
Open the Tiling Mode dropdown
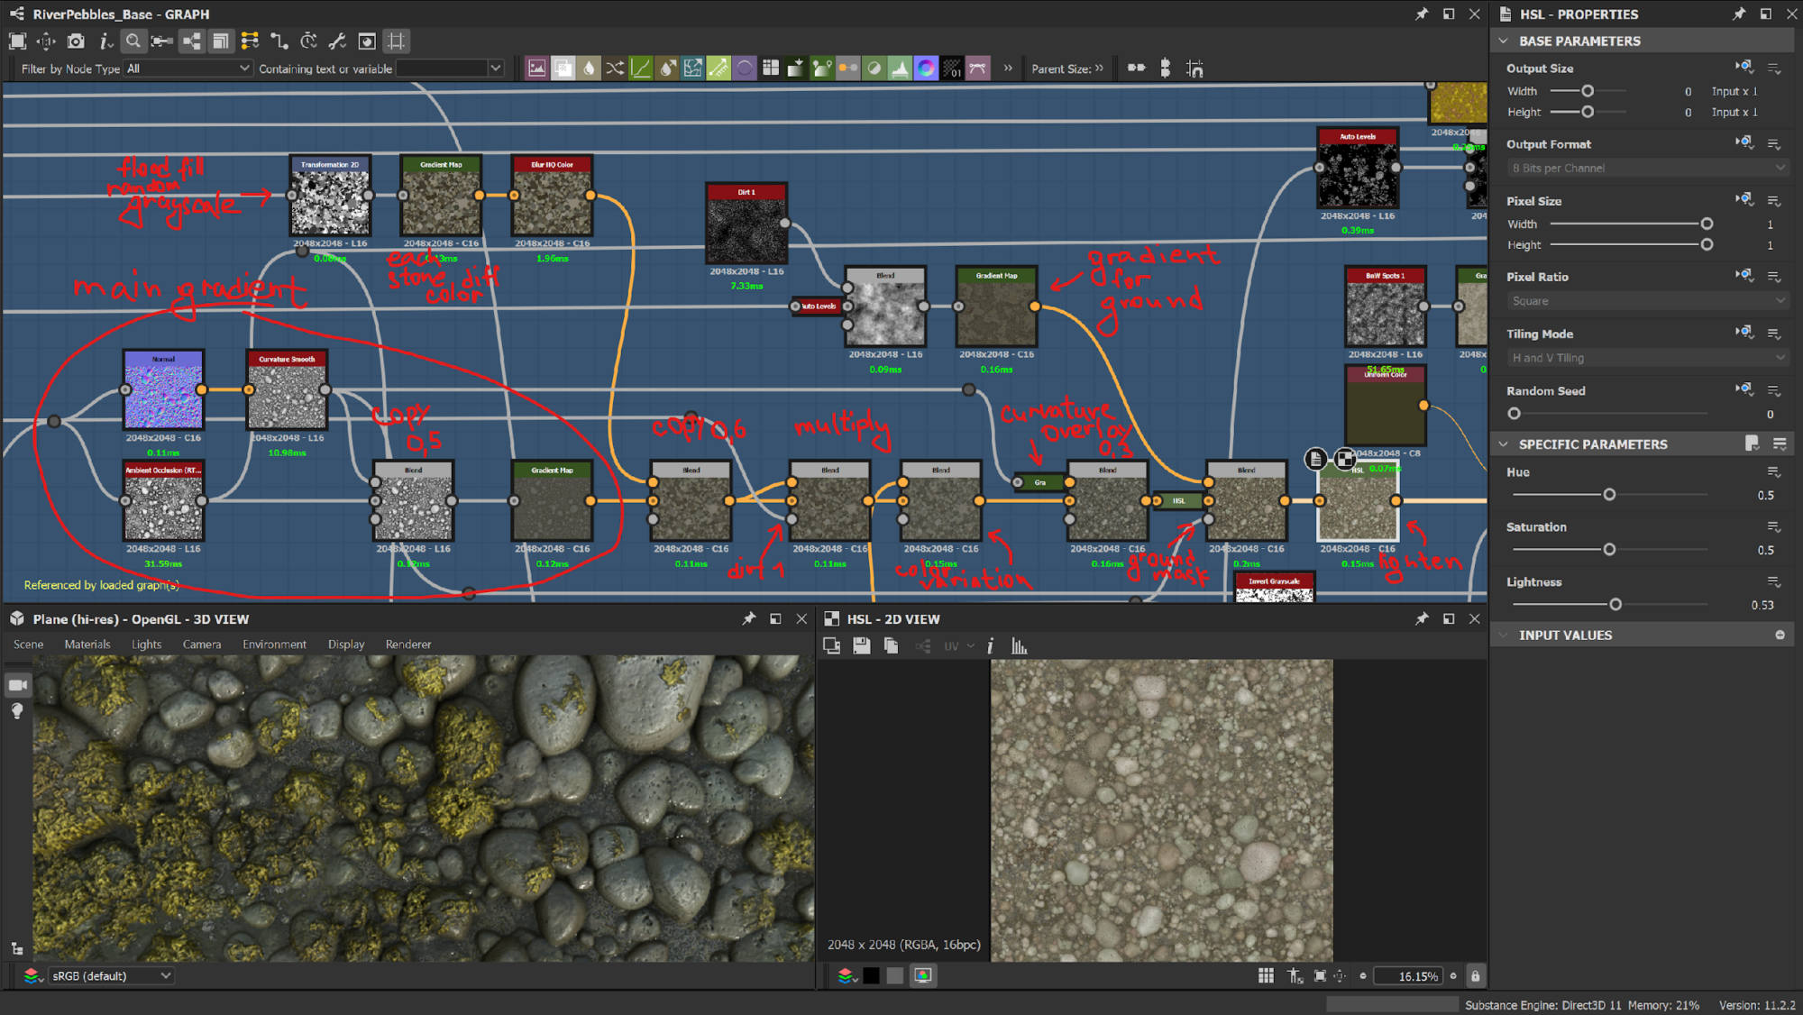[x=1646, y=358]
